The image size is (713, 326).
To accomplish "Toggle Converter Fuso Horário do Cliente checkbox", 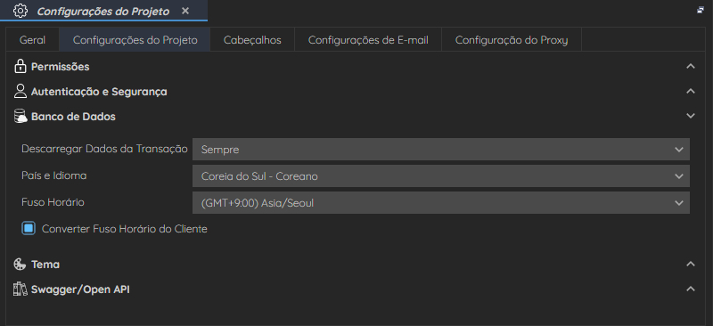I will (29, 229).
